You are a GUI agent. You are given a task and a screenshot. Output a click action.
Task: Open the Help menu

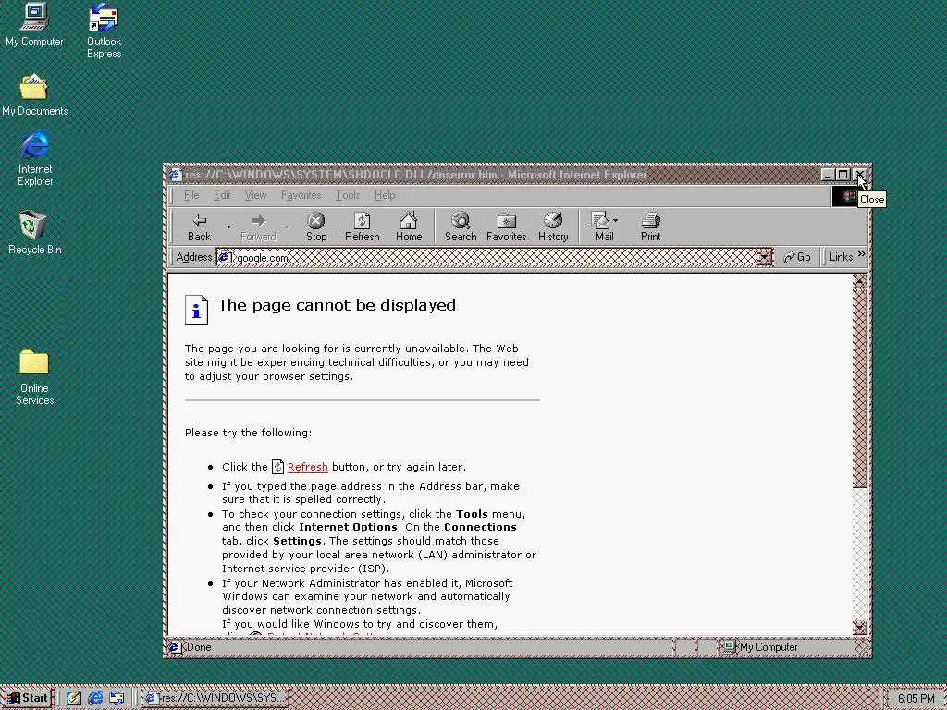click(x=385, y=195)
